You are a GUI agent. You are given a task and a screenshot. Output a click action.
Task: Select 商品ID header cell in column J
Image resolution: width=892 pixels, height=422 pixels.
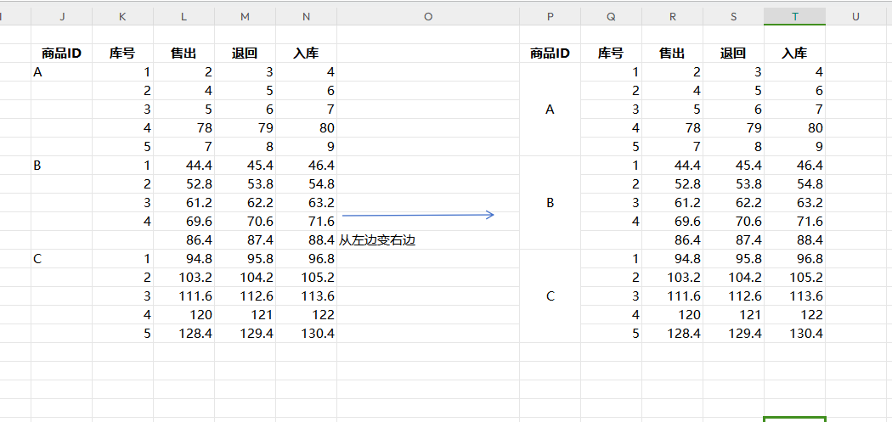[x=61, y=53]
